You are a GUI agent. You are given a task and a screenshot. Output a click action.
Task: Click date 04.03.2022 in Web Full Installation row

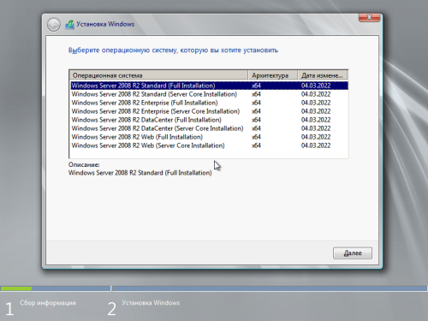pos(316,137)
